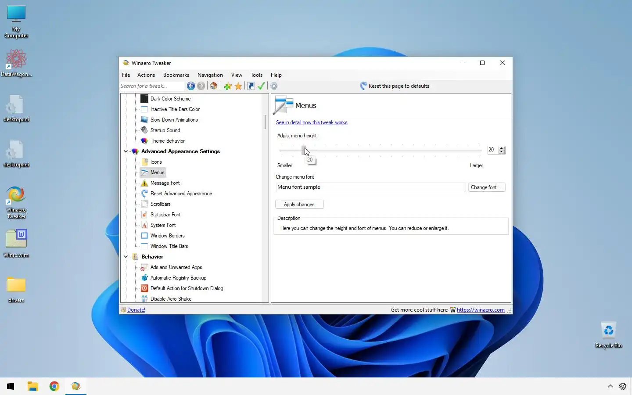Image resolution: width=632 pixels, height=395 pixels.
Task: Open the Actions menu
Action: (146, 75)
